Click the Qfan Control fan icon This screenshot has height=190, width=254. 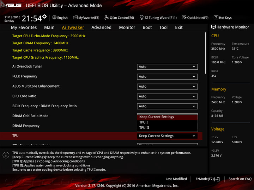click(107, 17)
